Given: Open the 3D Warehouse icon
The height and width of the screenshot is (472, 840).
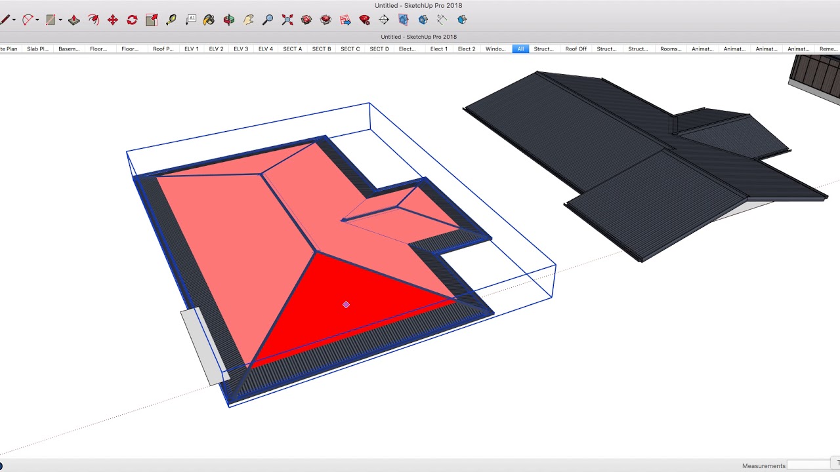Looking at the screenshot, I should [306, 20].
